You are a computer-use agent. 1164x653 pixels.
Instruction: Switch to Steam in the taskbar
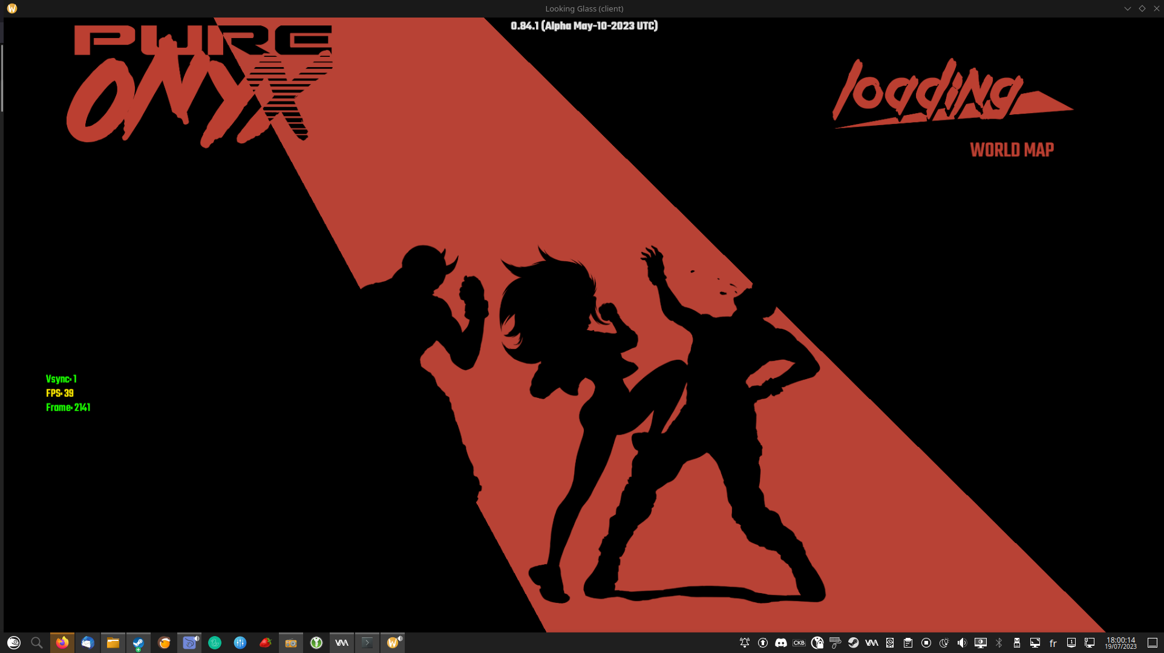pyautogui.click(x=139, y=643)
